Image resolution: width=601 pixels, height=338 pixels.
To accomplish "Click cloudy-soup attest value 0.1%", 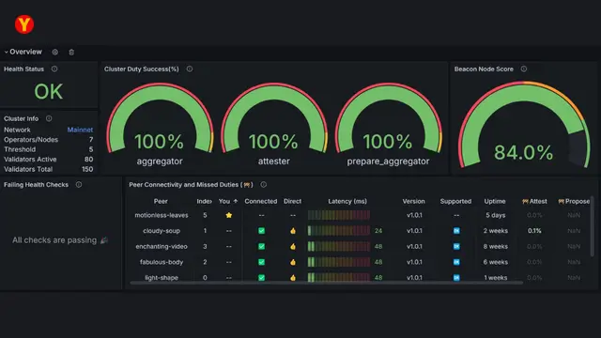I will pos(534,231).
